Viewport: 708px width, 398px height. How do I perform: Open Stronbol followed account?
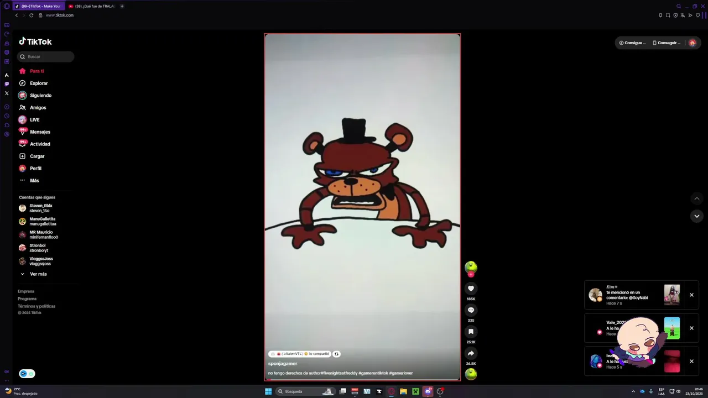click(x=34, y=248)
